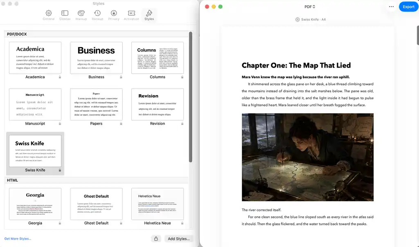This screenshot has width=419, height=247.
Task: Open the Privacy preferences tab
Action: point(114,15)
